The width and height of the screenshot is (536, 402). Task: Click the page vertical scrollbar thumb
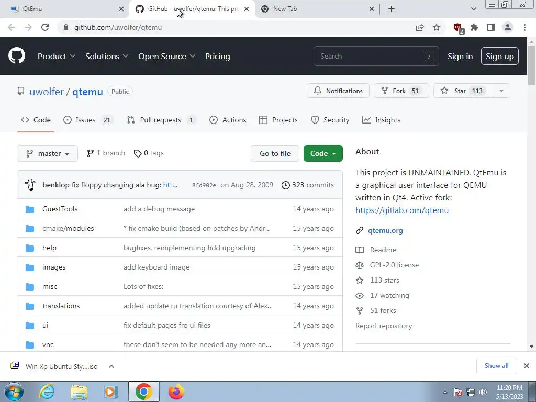(531, 65)
